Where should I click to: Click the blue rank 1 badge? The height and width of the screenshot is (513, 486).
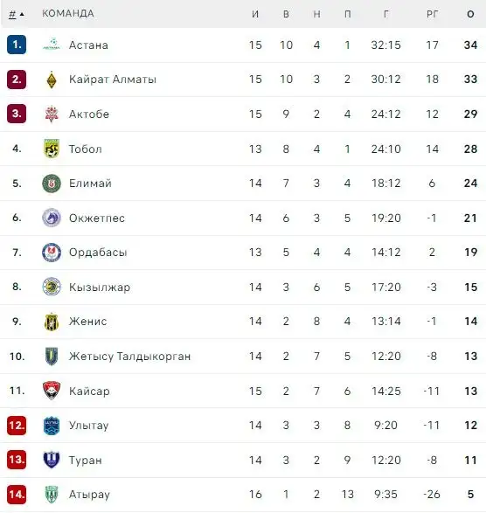17,45
